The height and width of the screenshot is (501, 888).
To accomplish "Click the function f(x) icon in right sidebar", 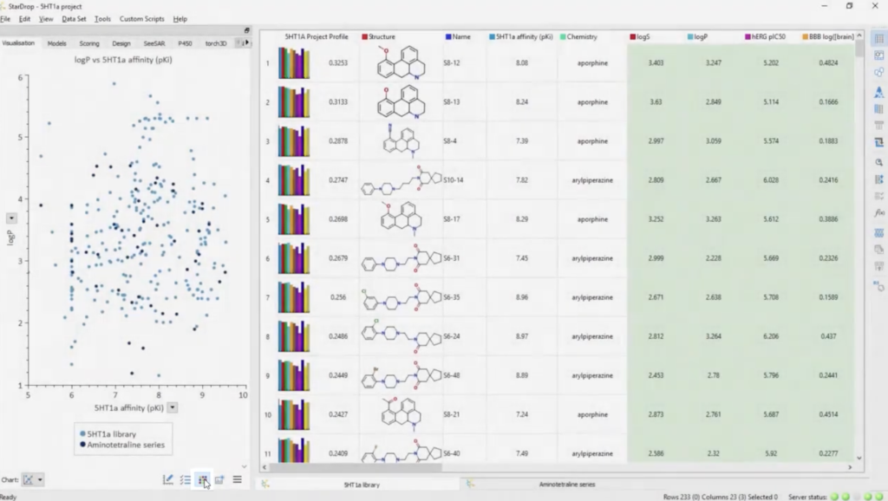I will coord(879,212).
